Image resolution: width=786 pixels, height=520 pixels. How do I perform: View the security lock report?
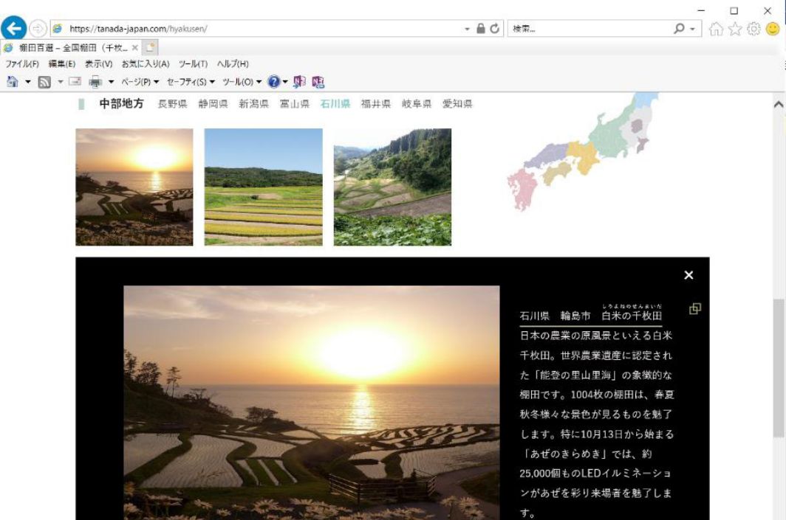click(481, 29)
